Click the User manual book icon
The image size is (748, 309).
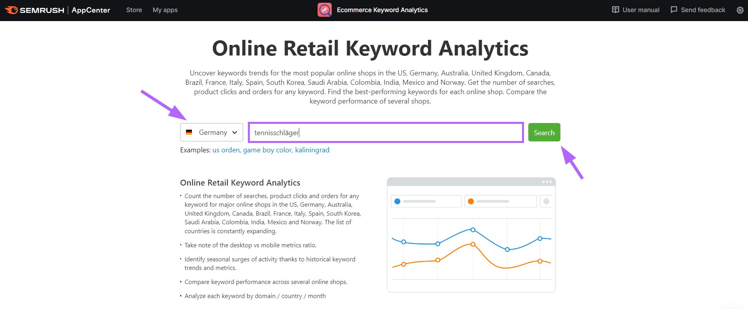click(x=616, y=10)
